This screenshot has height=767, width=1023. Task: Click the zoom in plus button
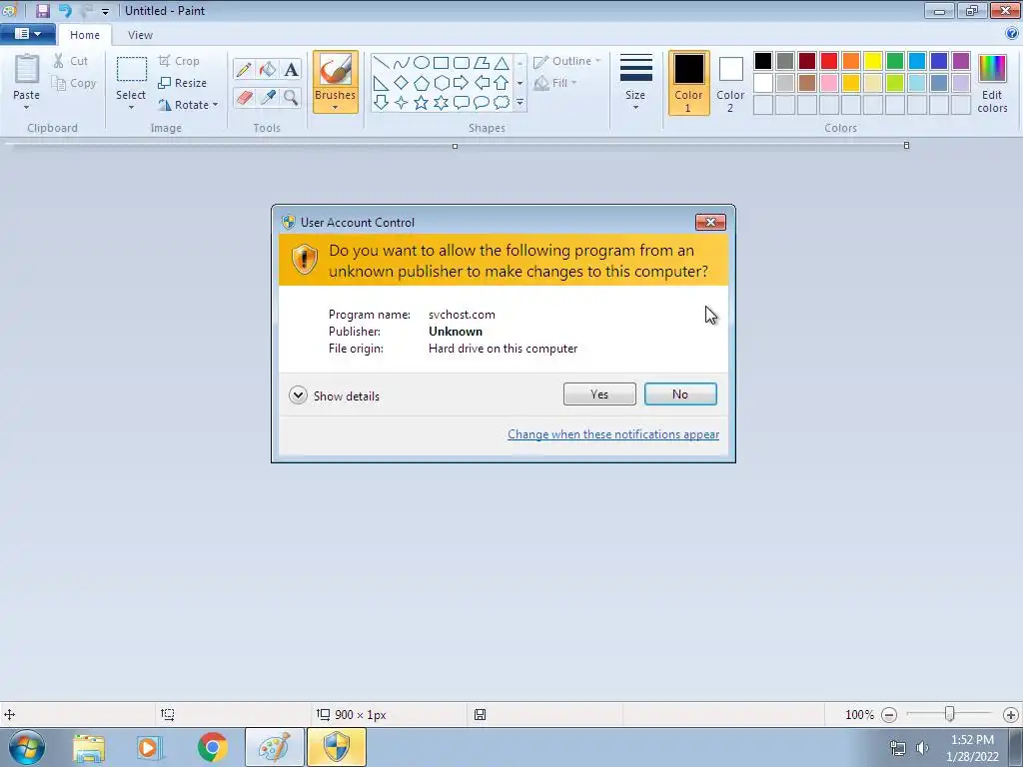pyautogui.click(x=1011, y=715)
